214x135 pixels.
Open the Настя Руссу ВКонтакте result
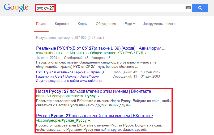coord(93,91)
